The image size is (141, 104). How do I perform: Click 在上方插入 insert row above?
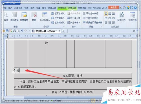(45, 16)
